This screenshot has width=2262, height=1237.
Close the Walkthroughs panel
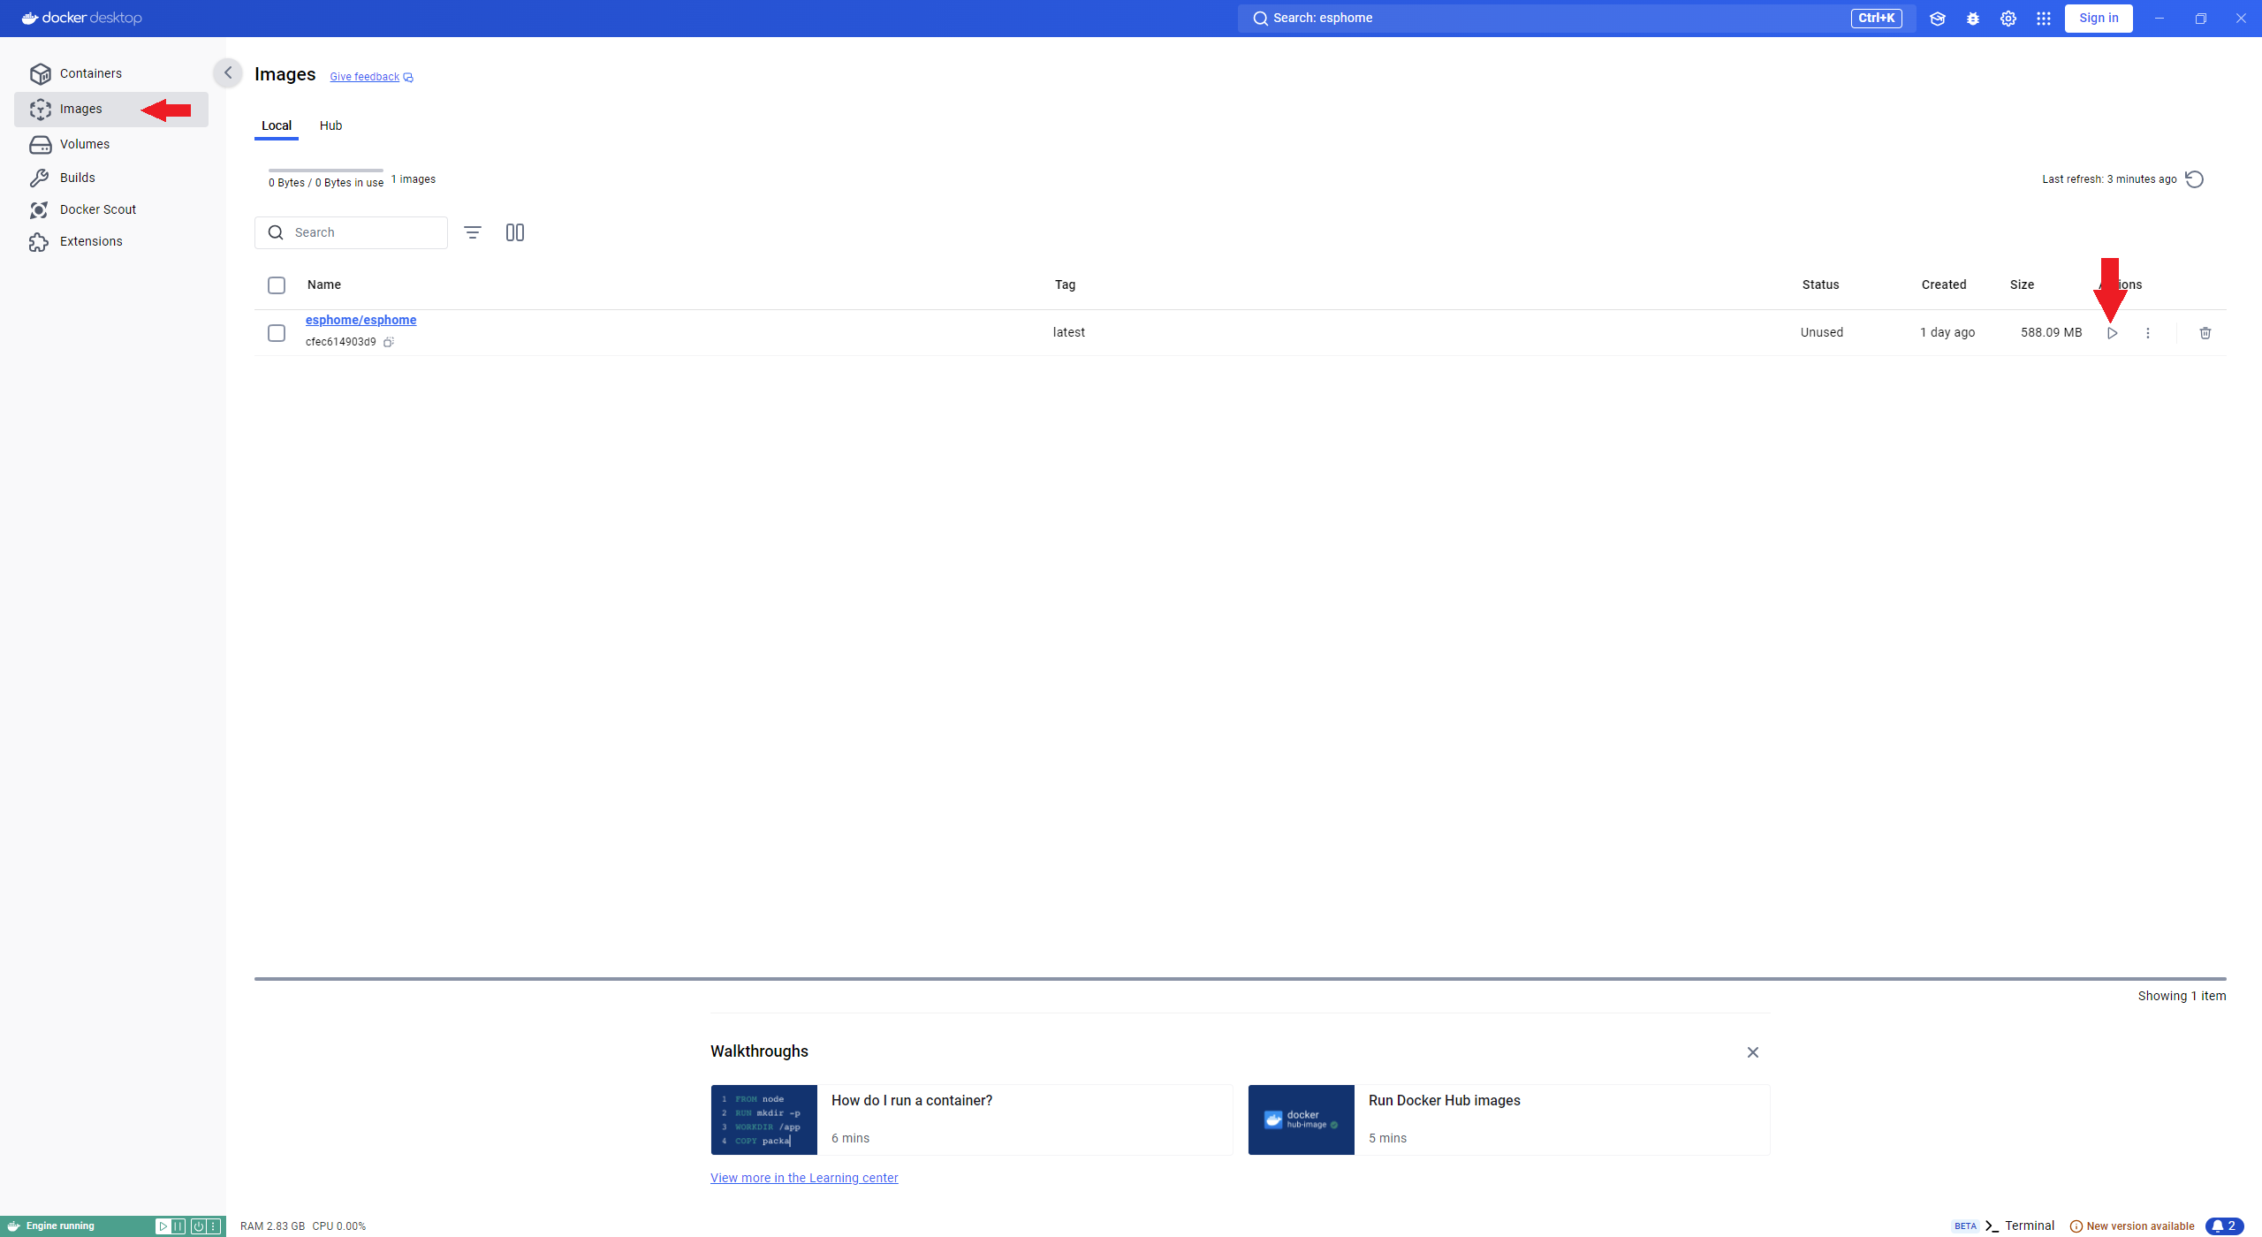pos(1753,1052)
